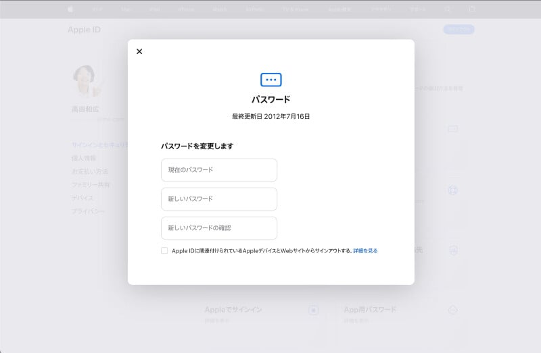The height and width of the screenshot is (353, 541).
Task: Click the 現在のパスワード input field
Action: [219, 170]
